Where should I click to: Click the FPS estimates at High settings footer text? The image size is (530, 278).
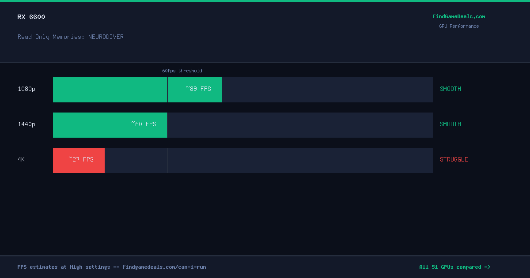(x=112, y=267)
